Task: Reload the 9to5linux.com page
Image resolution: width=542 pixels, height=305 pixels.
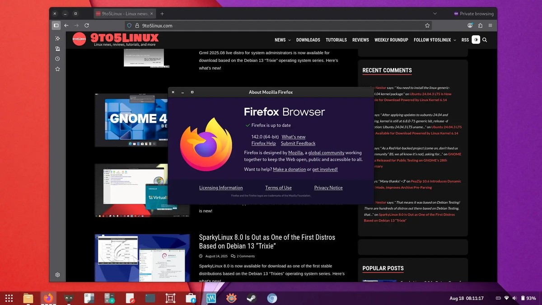Action: (87, 26)
